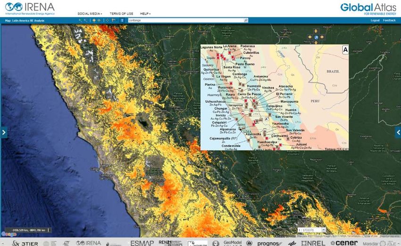Click the Contonga label on overlay
Screen dimensions: 401x246
pos(240,74)
